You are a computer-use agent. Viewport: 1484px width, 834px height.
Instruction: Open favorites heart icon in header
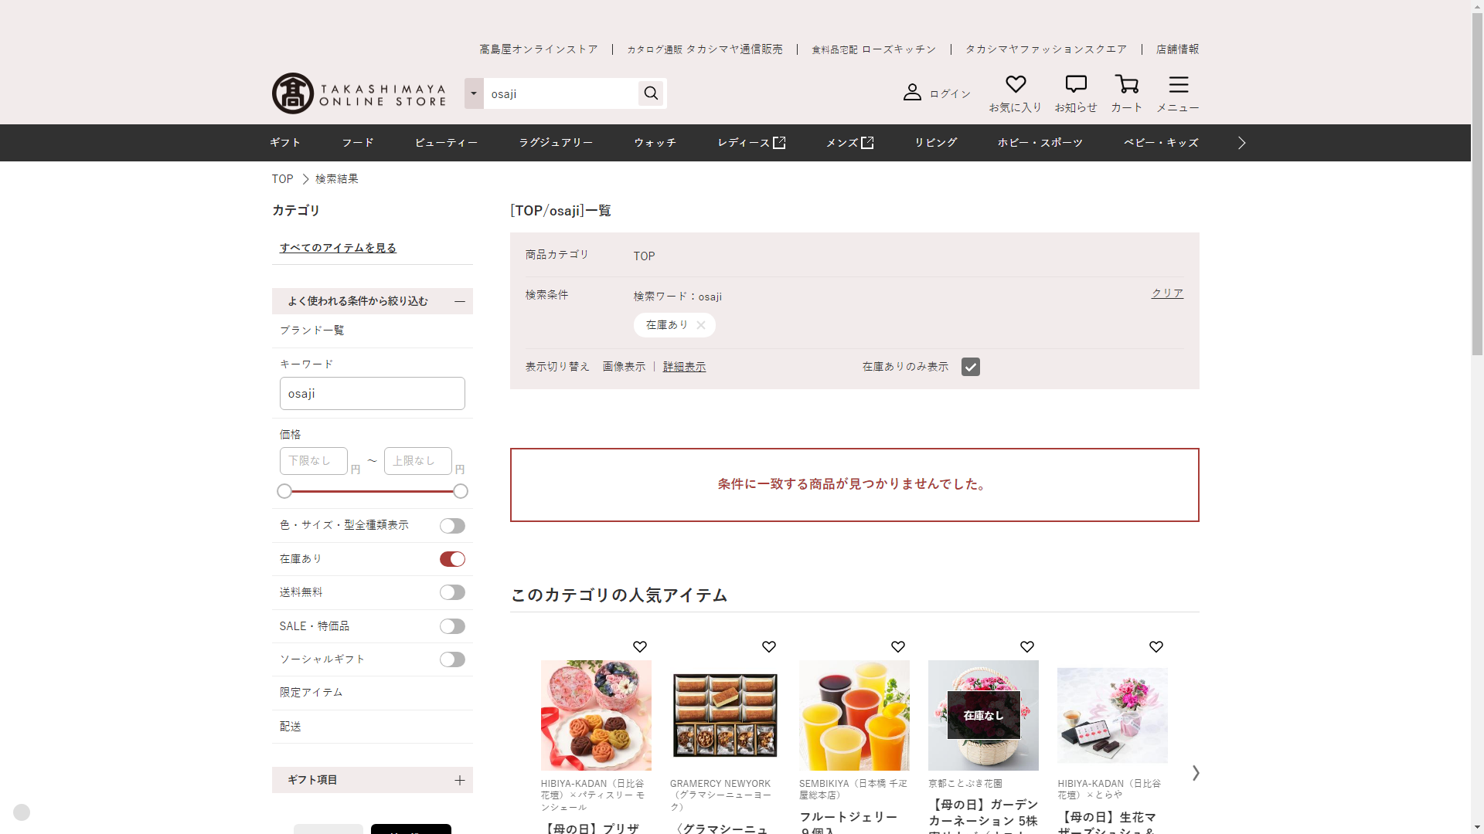1015,85
